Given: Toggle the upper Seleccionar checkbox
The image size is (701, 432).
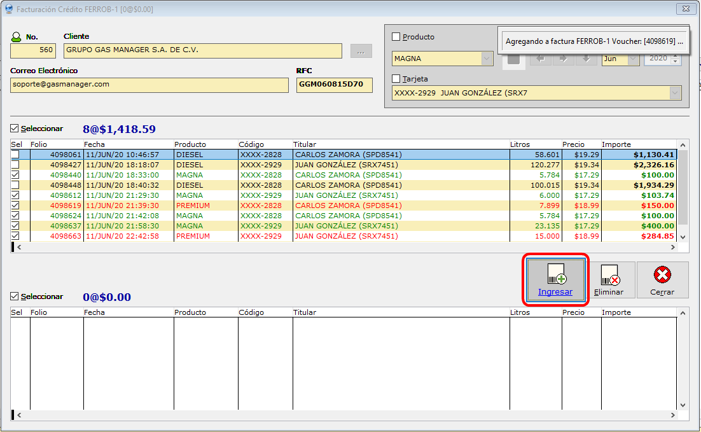Looking at the screenshot, I should click(x=15, y=129).
